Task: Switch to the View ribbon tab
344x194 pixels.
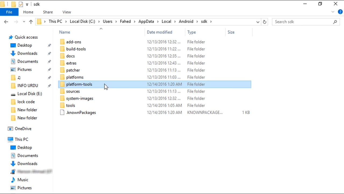Action: point(67,12)
